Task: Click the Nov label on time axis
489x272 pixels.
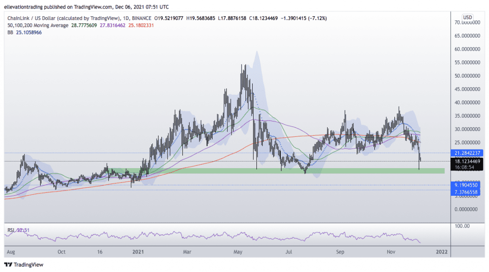Action: (x=391, y=252)
